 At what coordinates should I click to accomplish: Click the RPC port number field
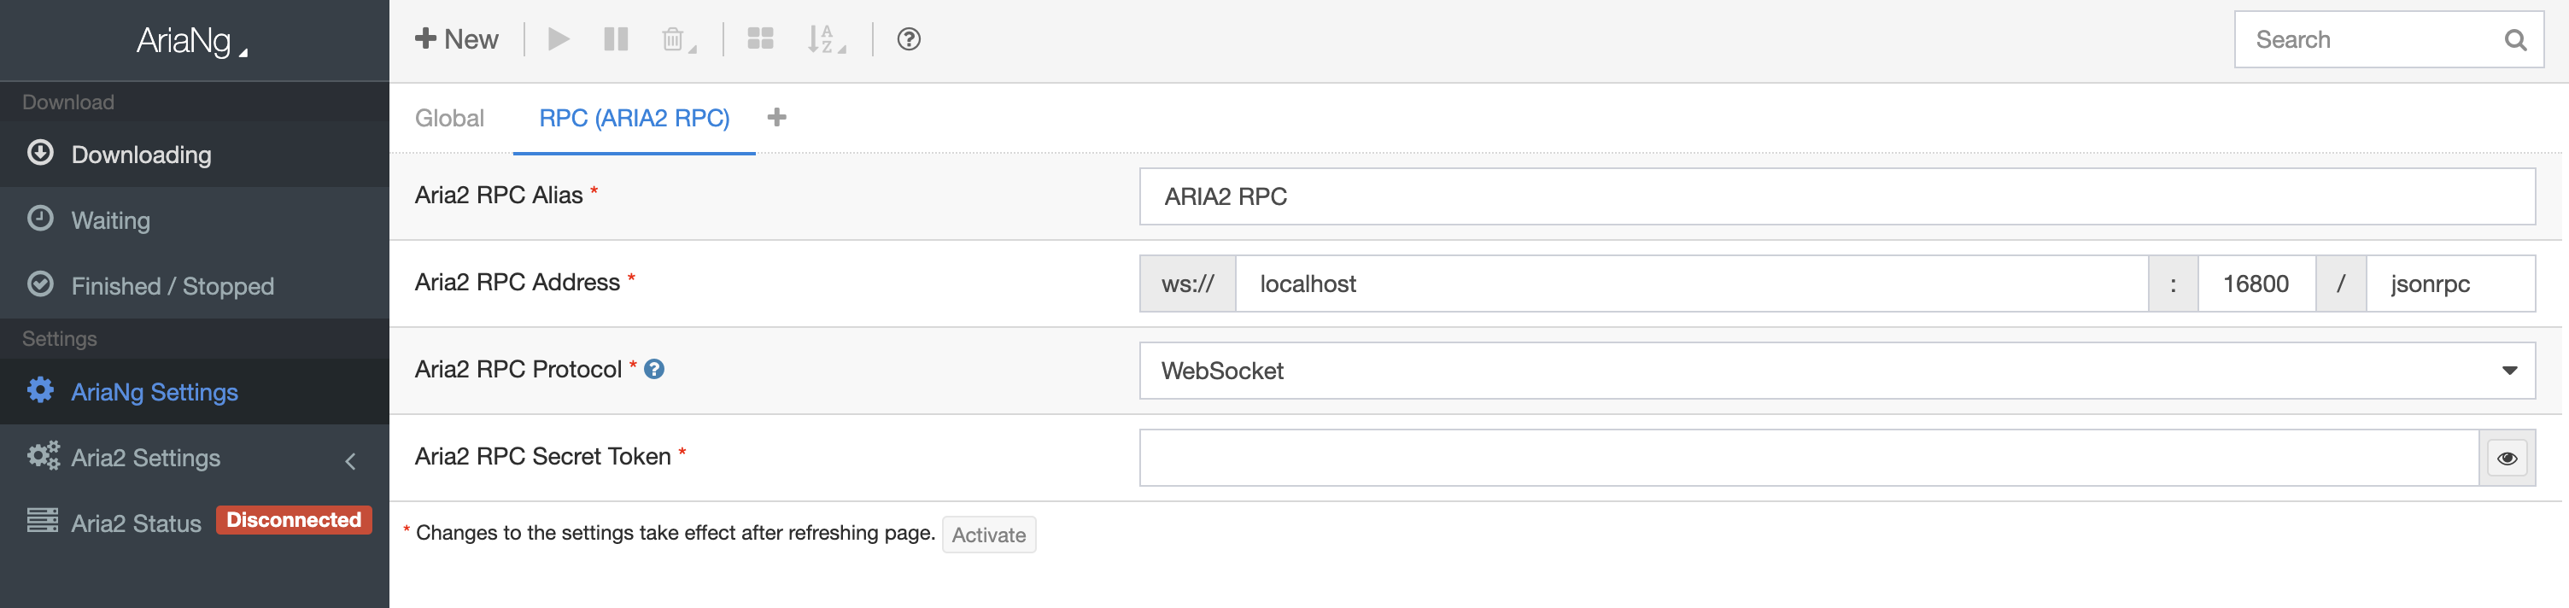2256,284
